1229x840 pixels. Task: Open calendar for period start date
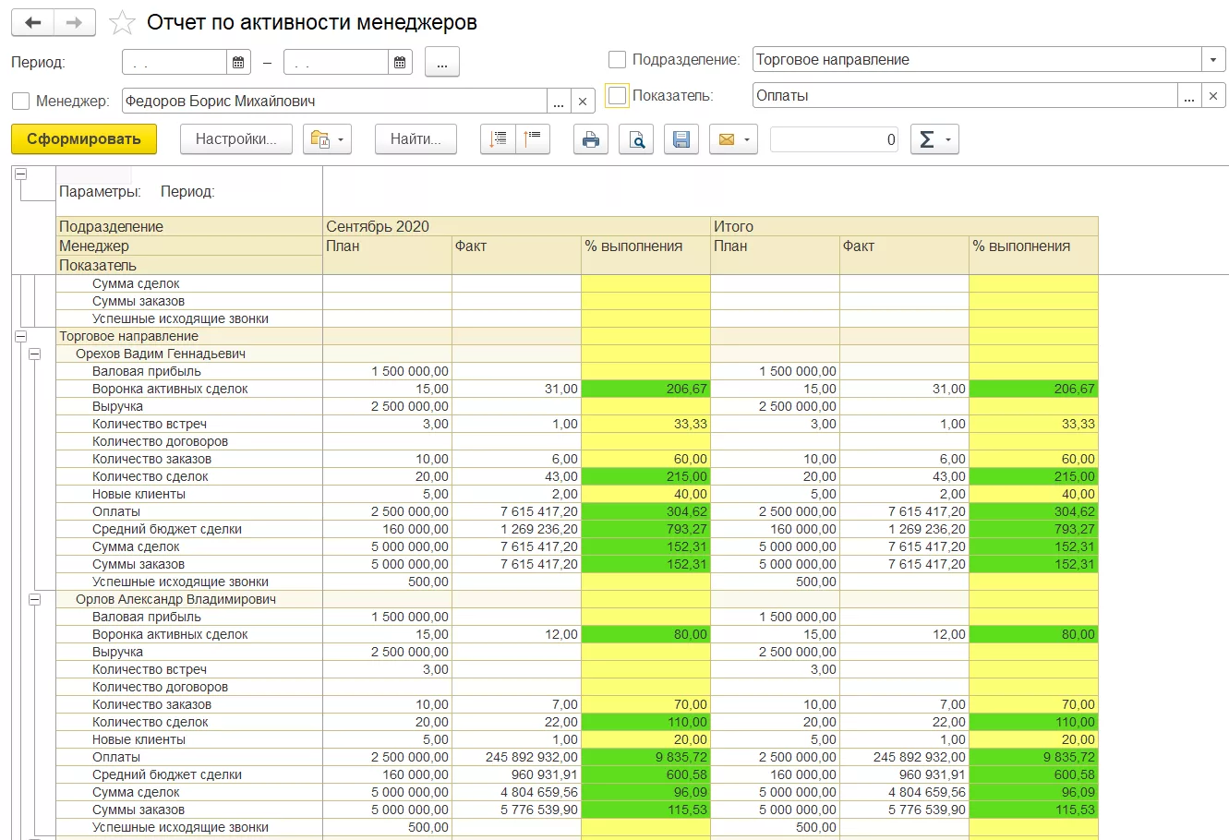(238, 62)
